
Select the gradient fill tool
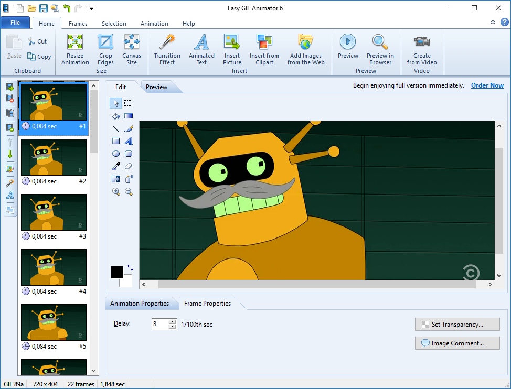pos(129,116)
